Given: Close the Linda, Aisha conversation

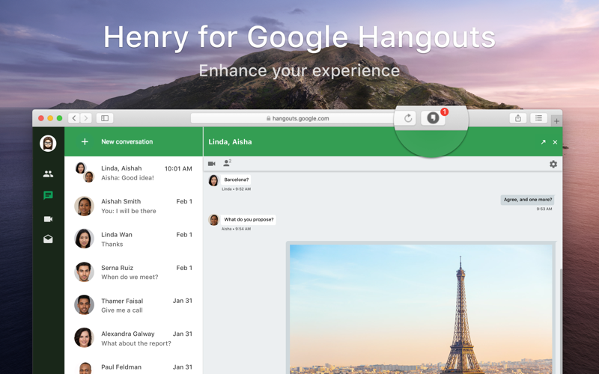Looking at the screenshot, I should click(x=555, y=142).
